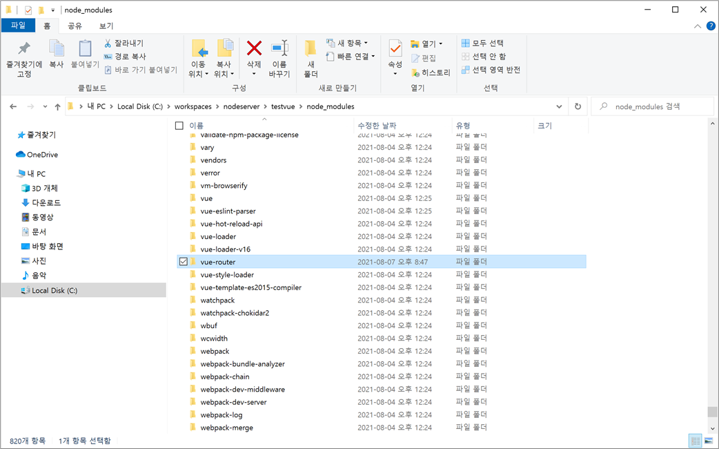Click the scroll down arrow of file list
This screenshot has width=719, height=449.
711,429
